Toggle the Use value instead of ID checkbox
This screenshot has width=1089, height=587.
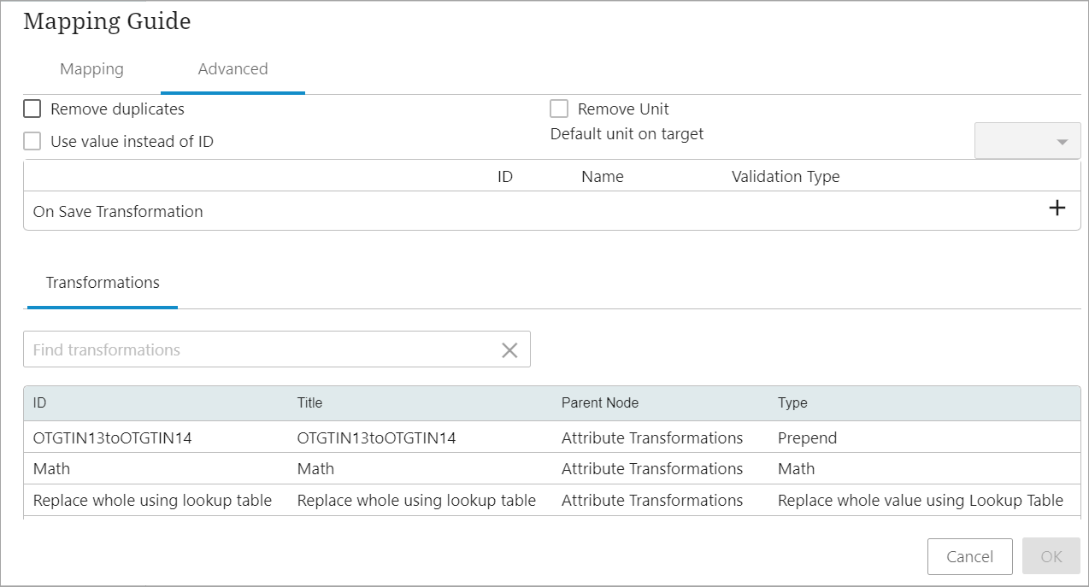pos(32,142)
